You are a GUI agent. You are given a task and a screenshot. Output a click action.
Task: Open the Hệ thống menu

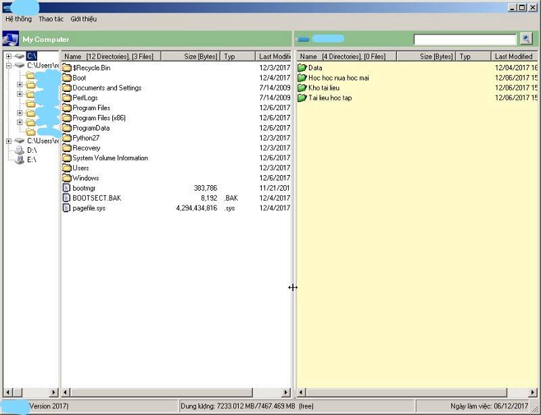tap(18, 19)
